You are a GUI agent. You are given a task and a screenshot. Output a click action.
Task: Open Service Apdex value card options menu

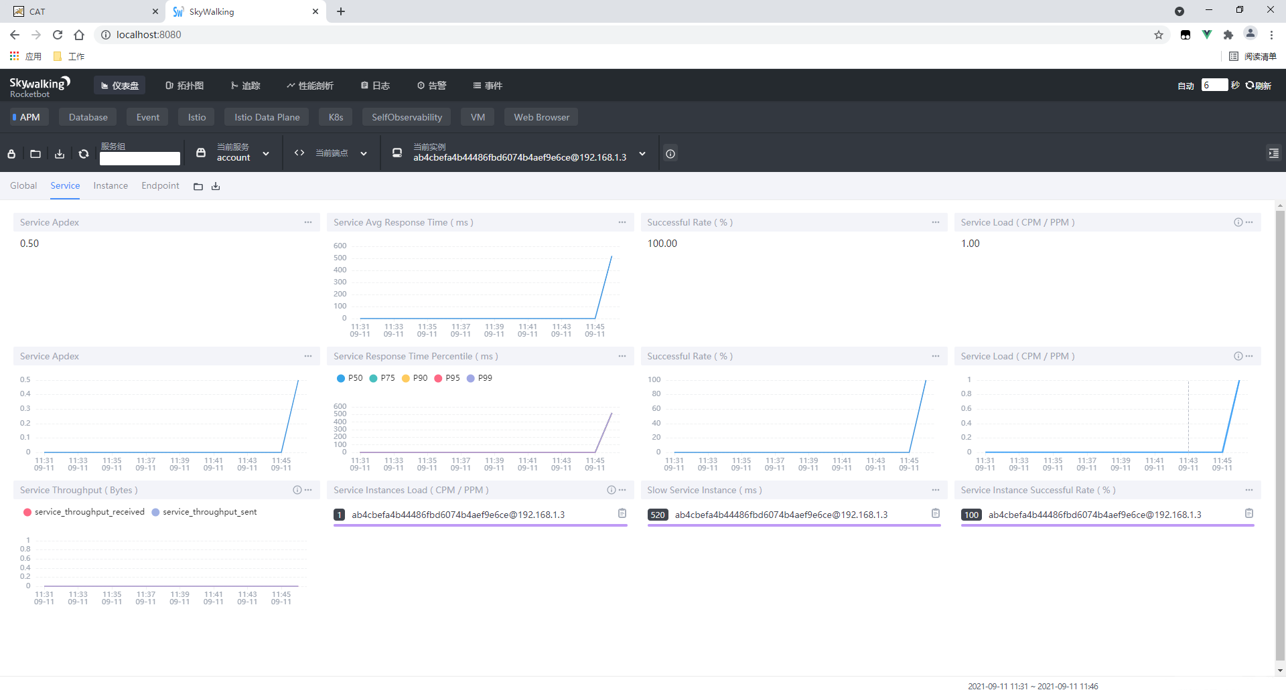coord(308,222)
